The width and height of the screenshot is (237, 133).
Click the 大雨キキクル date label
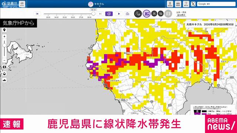[210, 24]
